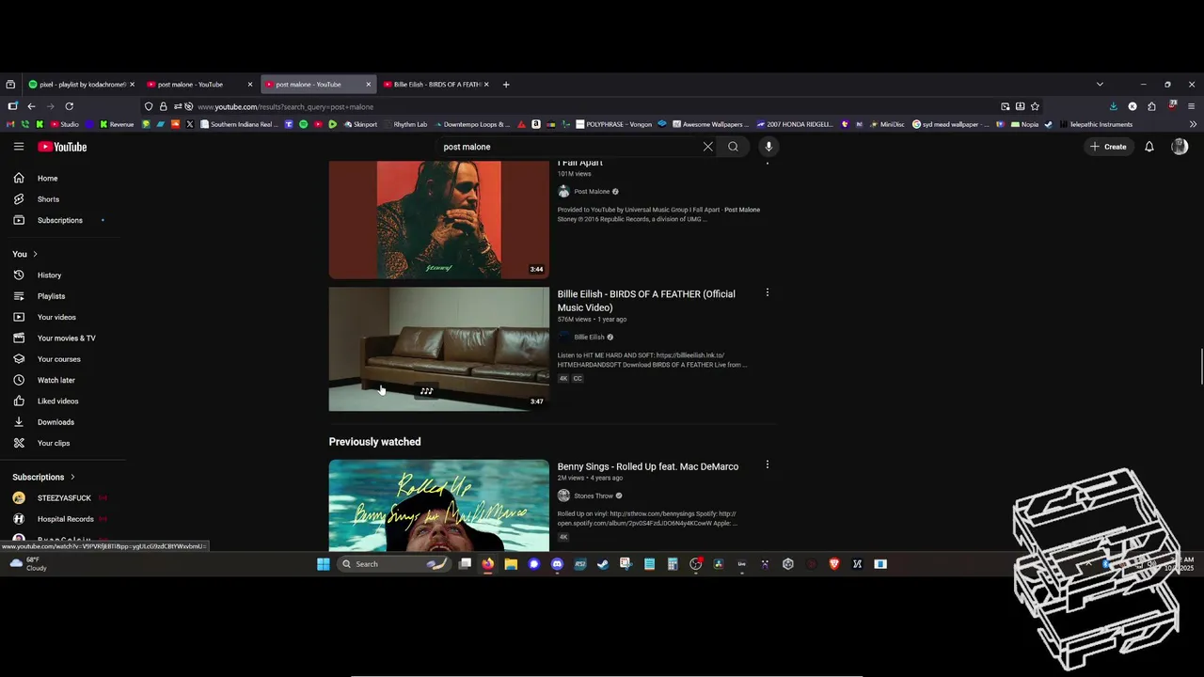
Task: Open the Billie Eilish channel link
Action: click(589, 338)
